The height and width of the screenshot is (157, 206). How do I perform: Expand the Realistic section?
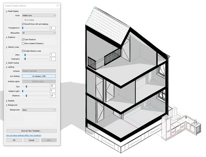click(x=7, y=101)
